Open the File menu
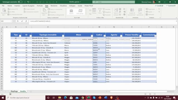 [3, 6]
